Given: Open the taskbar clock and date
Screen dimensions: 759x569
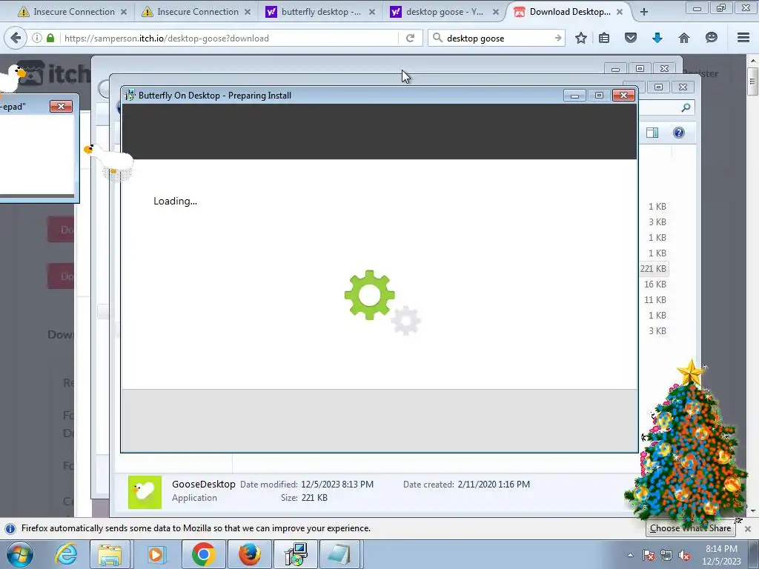Looking at the screenshot, I should [x=721, y=555].
